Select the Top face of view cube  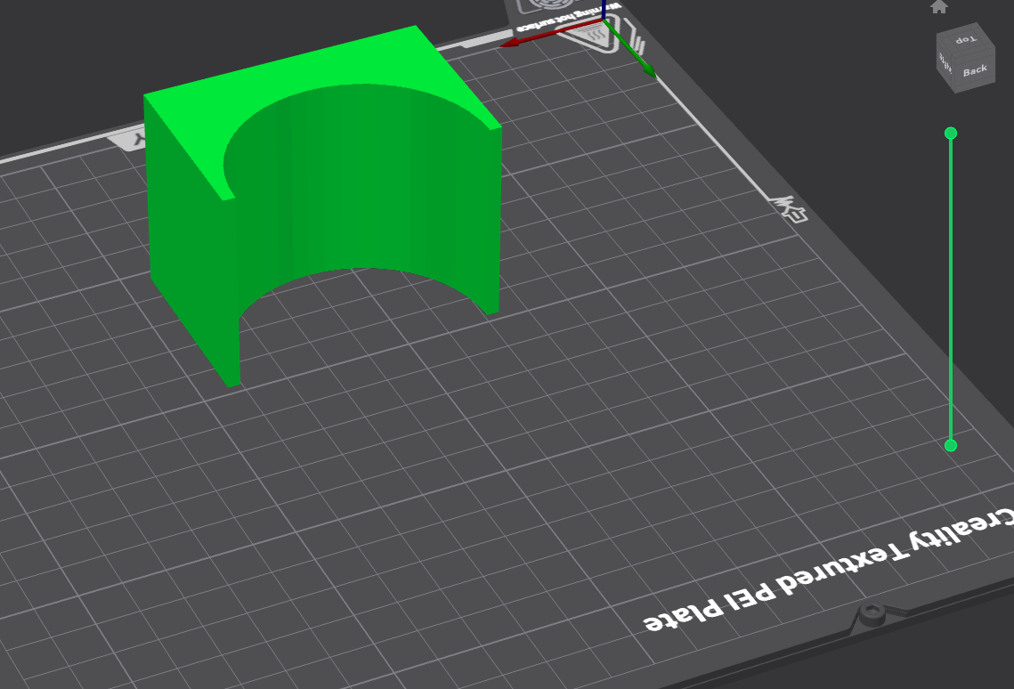pos(965,40)
